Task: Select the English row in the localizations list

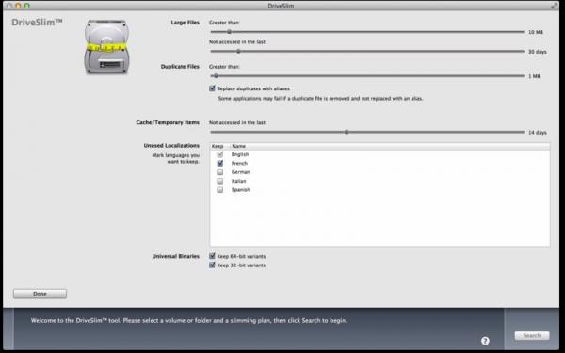Action: pyautogui.click(x=379, y=154)
